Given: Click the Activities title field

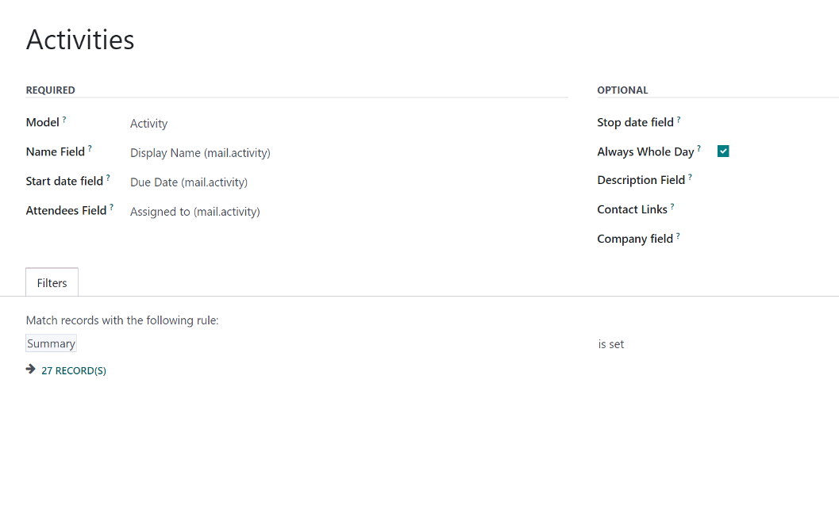Looking at the screenshot, I should click(x=80, y=40).
